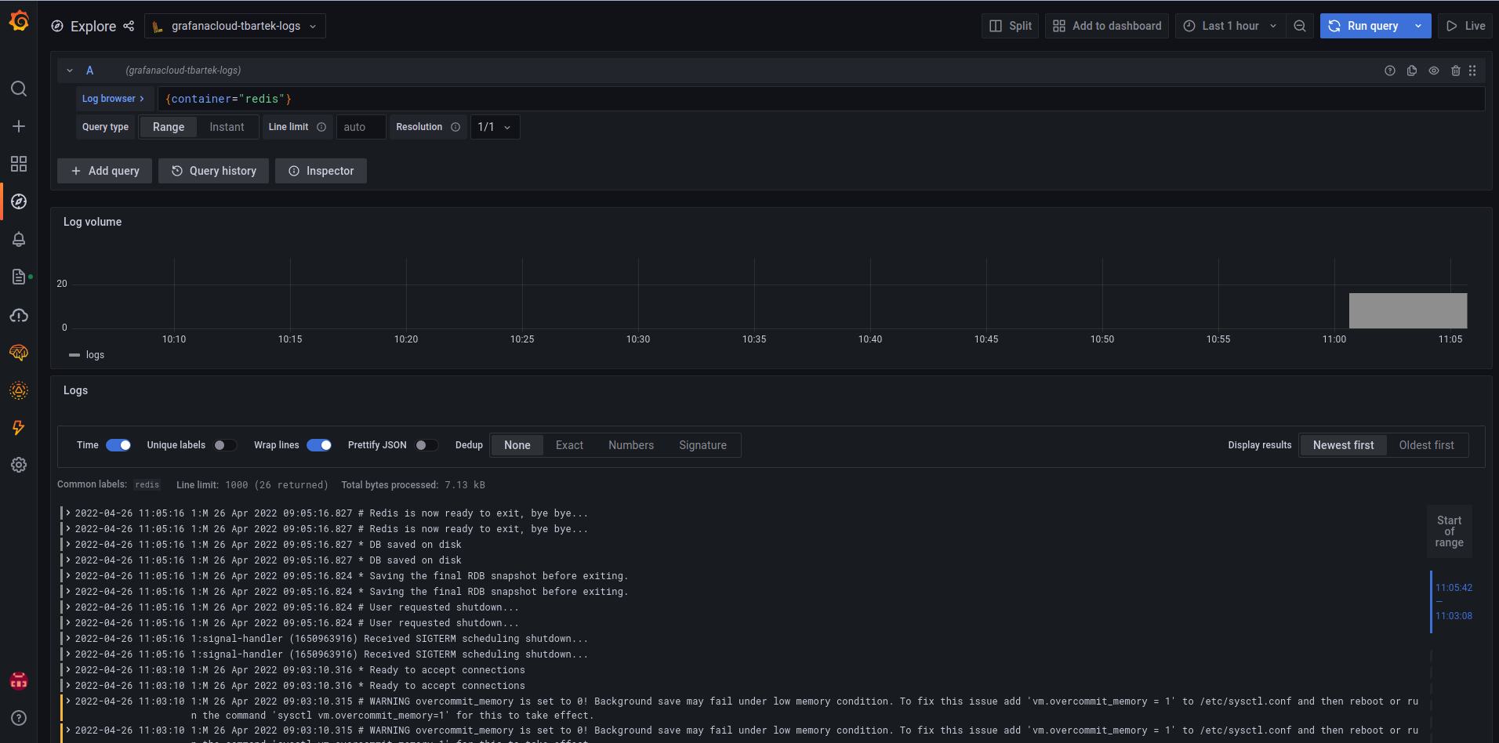Open the query Inspector
This screenshot has width=1499, height=743.
click(x=321, y=171)
